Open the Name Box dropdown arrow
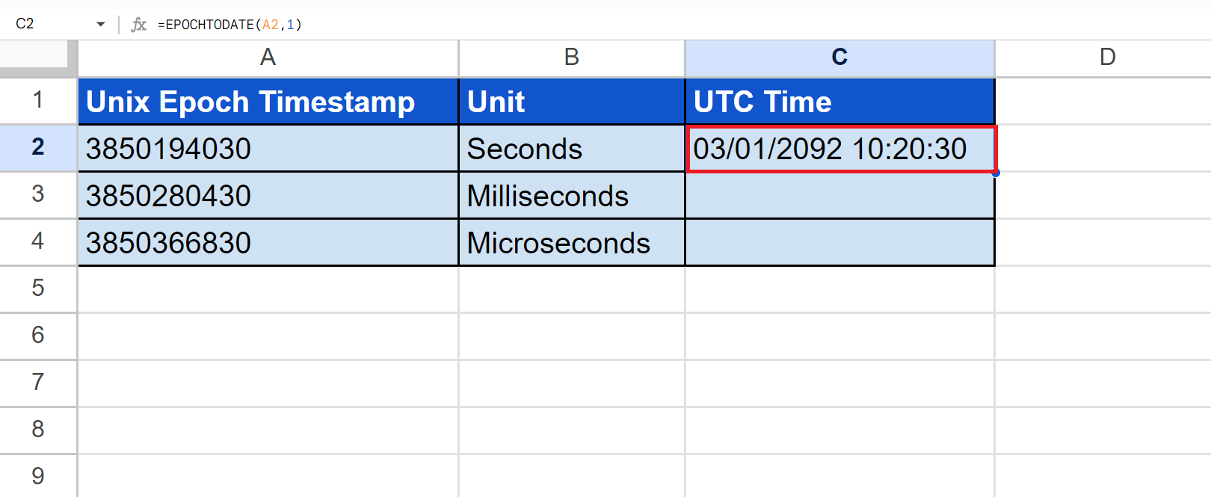Screen dimensions: 1211x497 101,25
